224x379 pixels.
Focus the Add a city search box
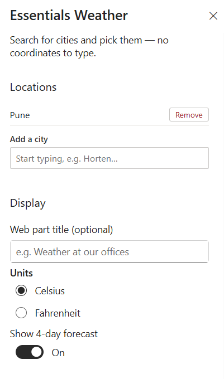(109, 158)
